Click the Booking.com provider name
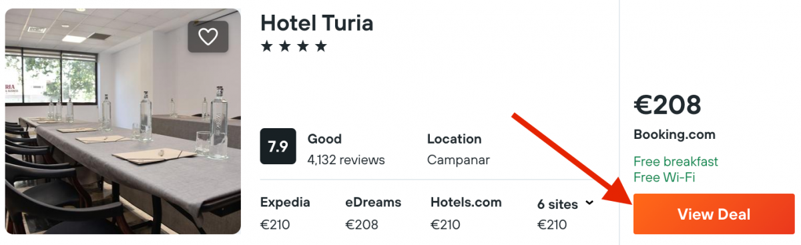 pyautogui.click(x=674, y=135)
